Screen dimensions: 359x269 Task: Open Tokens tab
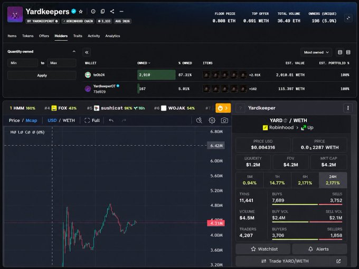click(27, 36)
